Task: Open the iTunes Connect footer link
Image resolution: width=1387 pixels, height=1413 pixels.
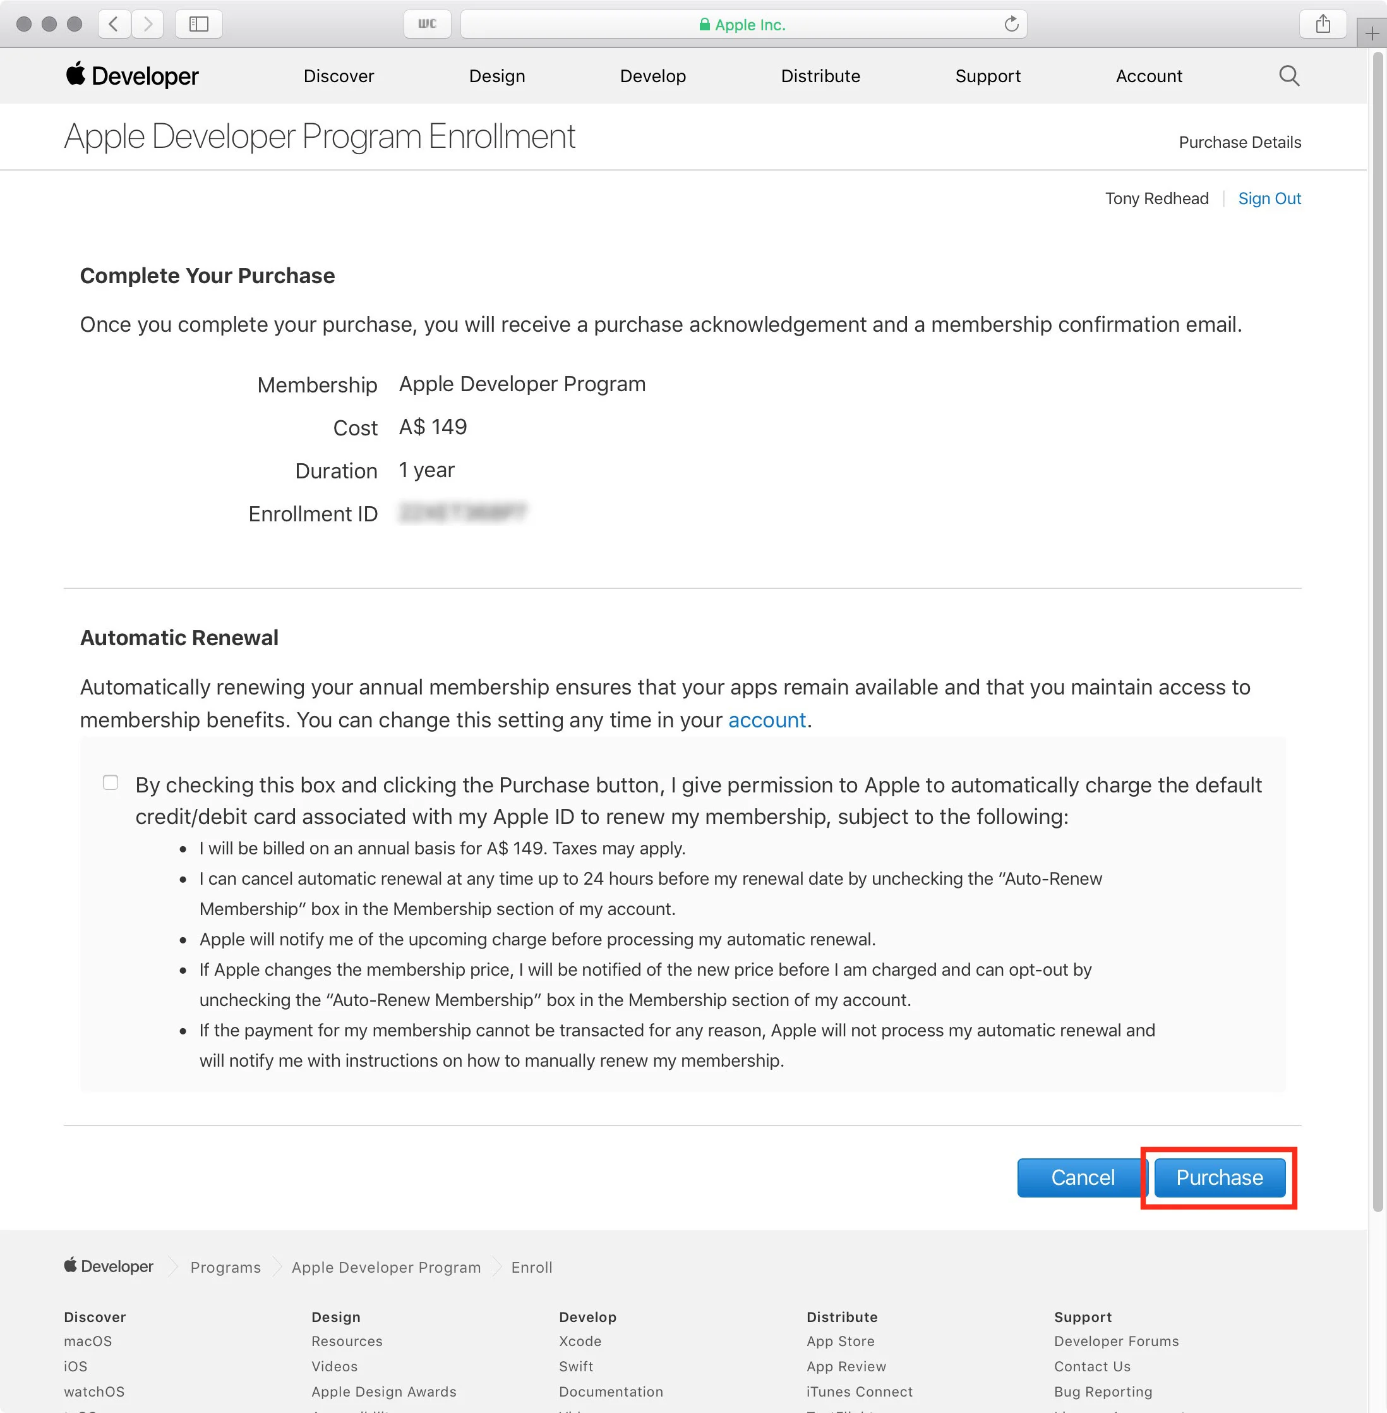Action: tap(859, 1392)
